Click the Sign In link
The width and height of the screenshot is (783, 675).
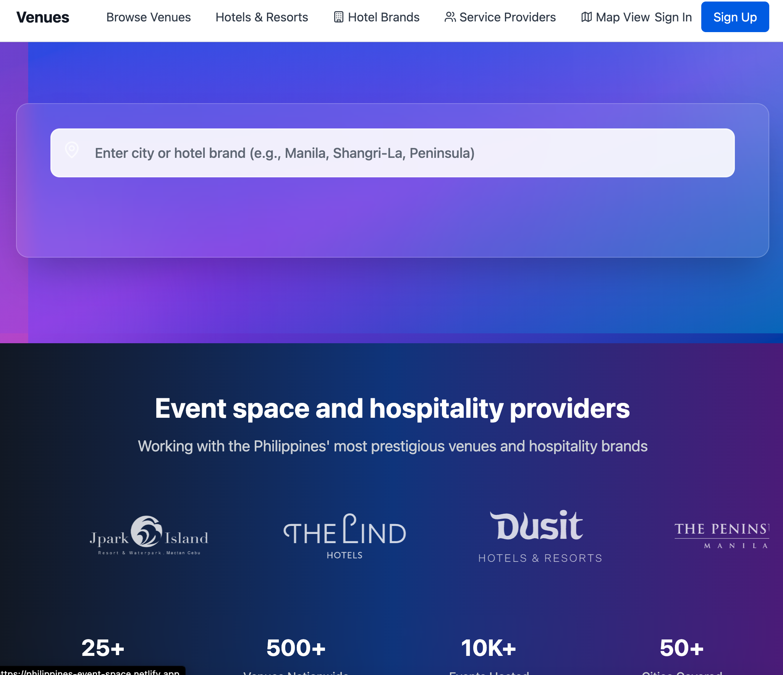(673, 17)
